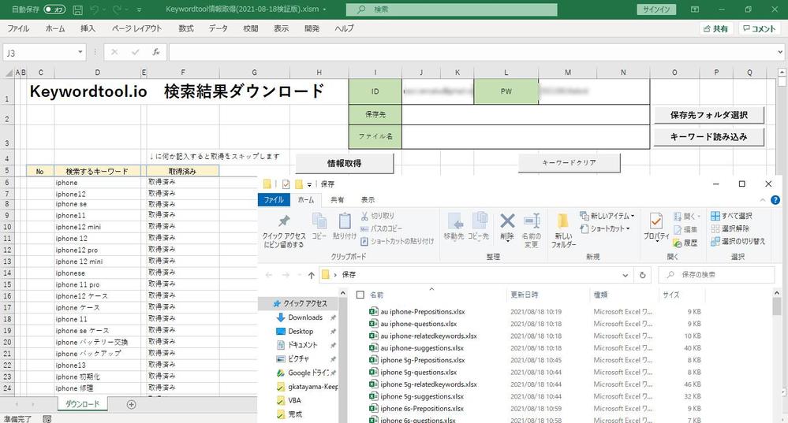Open the ファイル tab in Explorer
This screenshot has width=788, height=423.
click(274, 200)
